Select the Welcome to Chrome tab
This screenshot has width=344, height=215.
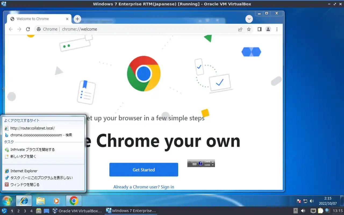[39, 19]
